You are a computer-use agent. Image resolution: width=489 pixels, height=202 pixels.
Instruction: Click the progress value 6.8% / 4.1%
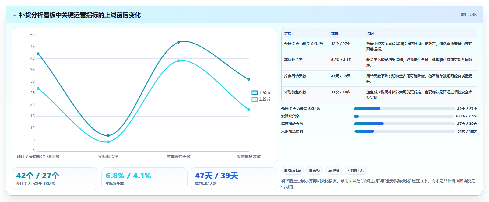[466, 116]
